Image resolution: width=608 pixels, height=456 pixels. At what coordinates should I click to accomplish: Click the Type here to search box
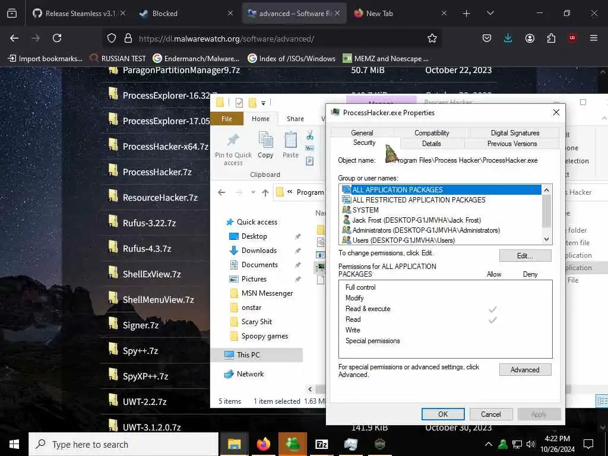(123, 444)
